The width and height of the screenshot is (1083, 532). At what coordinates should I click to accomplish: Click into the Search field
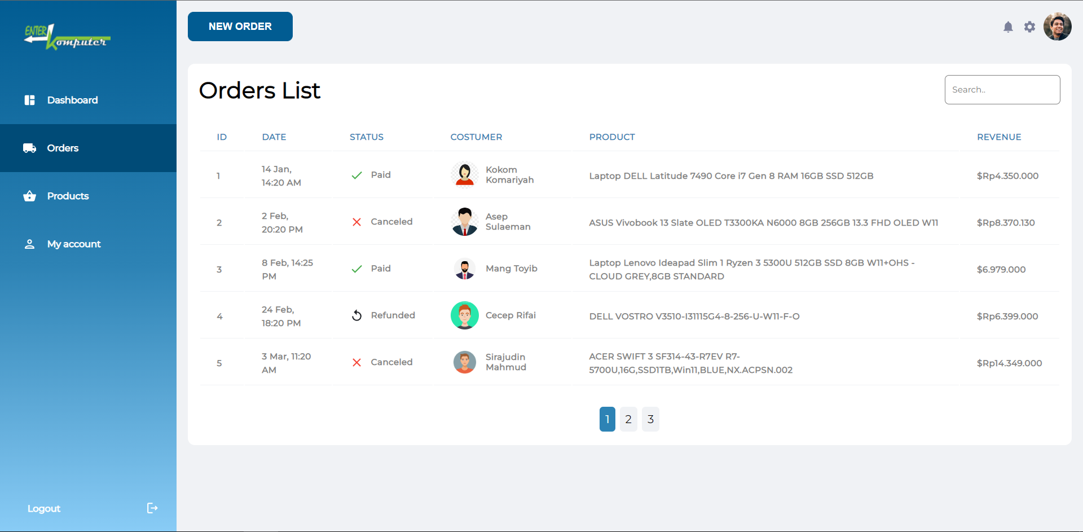(x=1002, y=89)
